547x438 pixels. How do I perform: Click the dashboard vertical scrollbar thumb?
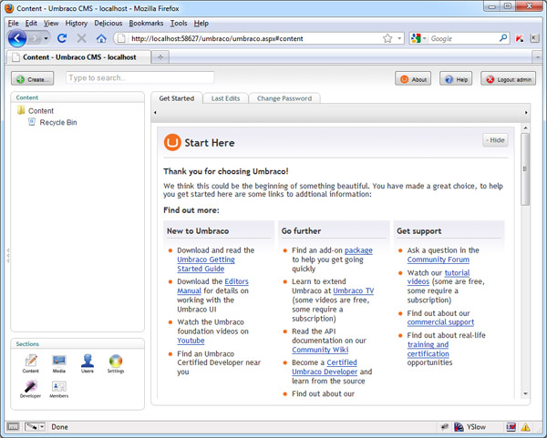coord(525,169)
